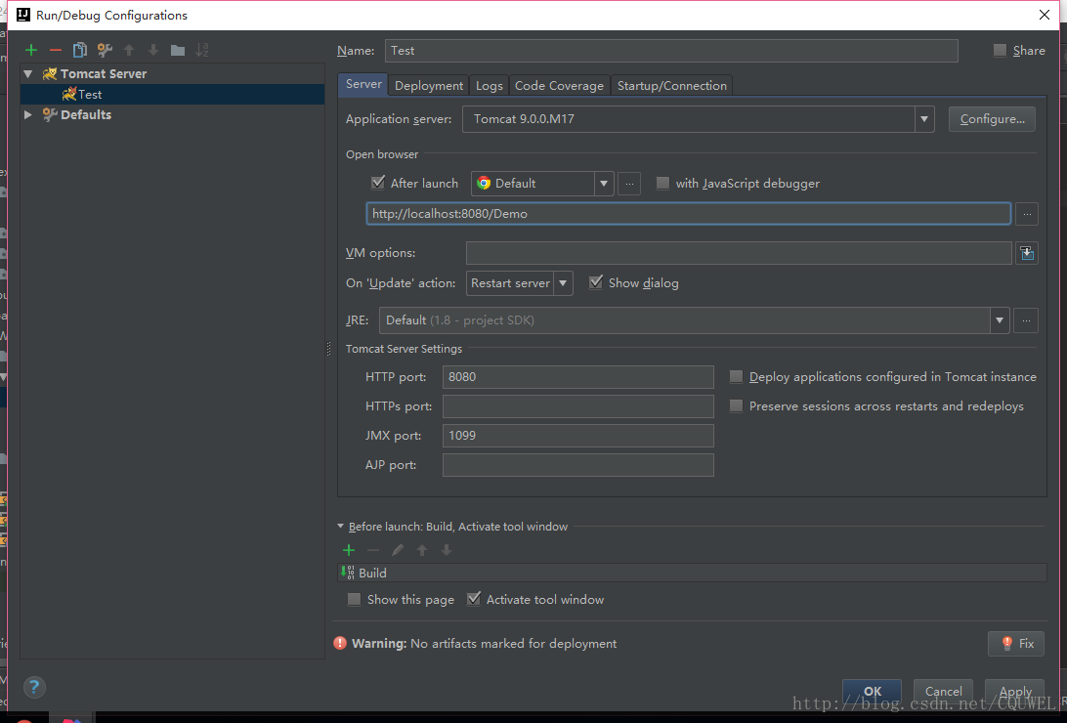The image size is (1067, 723).
Task: Click the AJP port field
Action: point(577,465)
